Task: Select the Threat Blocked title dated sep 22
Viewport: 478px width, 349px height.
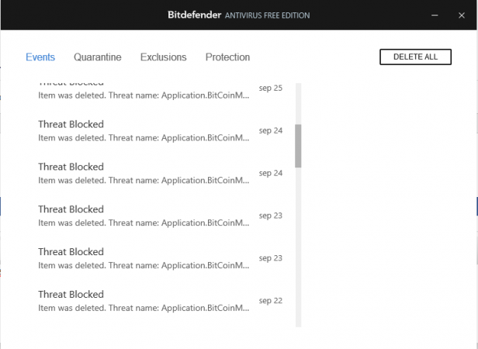Action: 71,295
